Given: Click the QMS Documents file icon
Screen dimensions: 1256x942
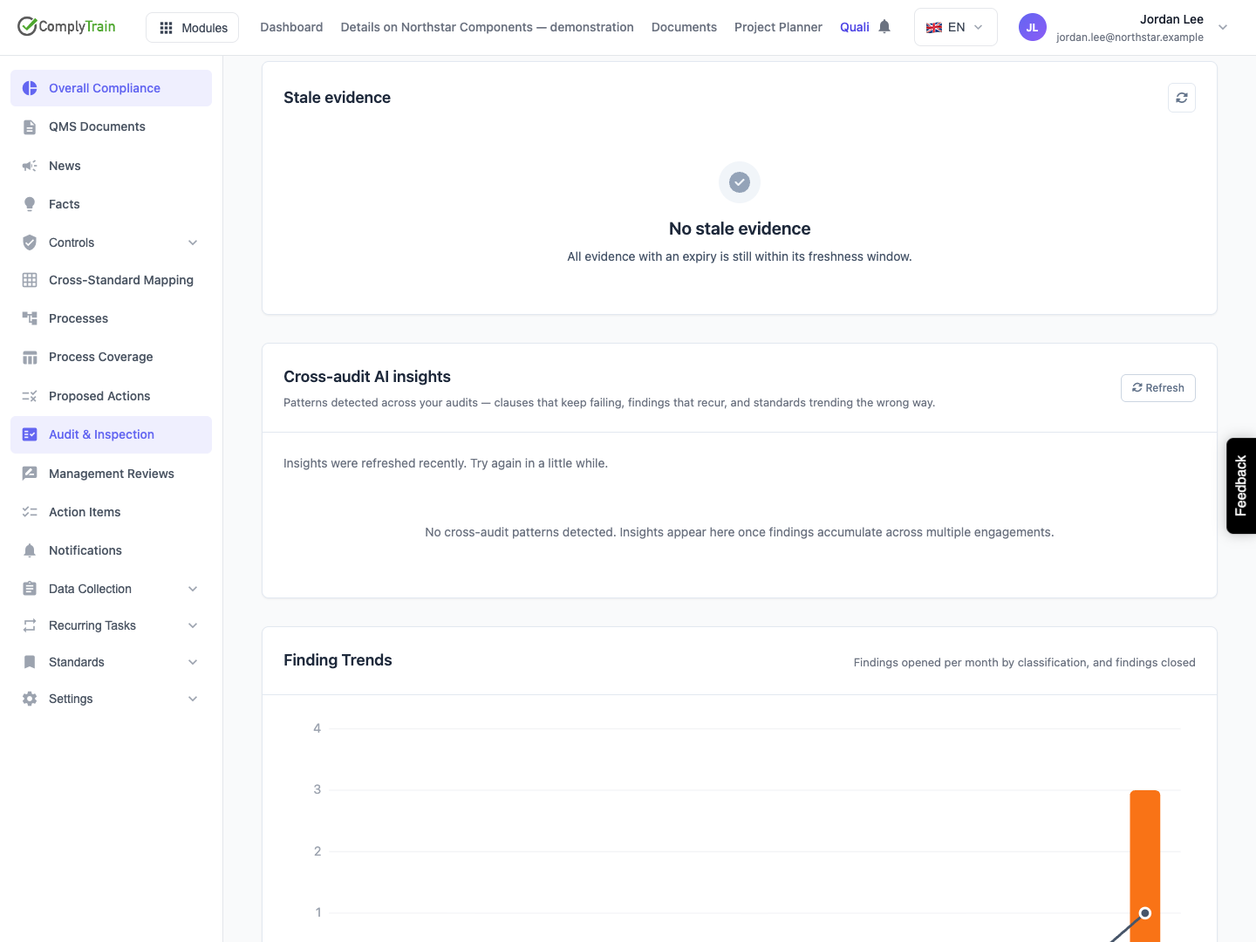Looking at the screenshot, I should click(30, 127).
